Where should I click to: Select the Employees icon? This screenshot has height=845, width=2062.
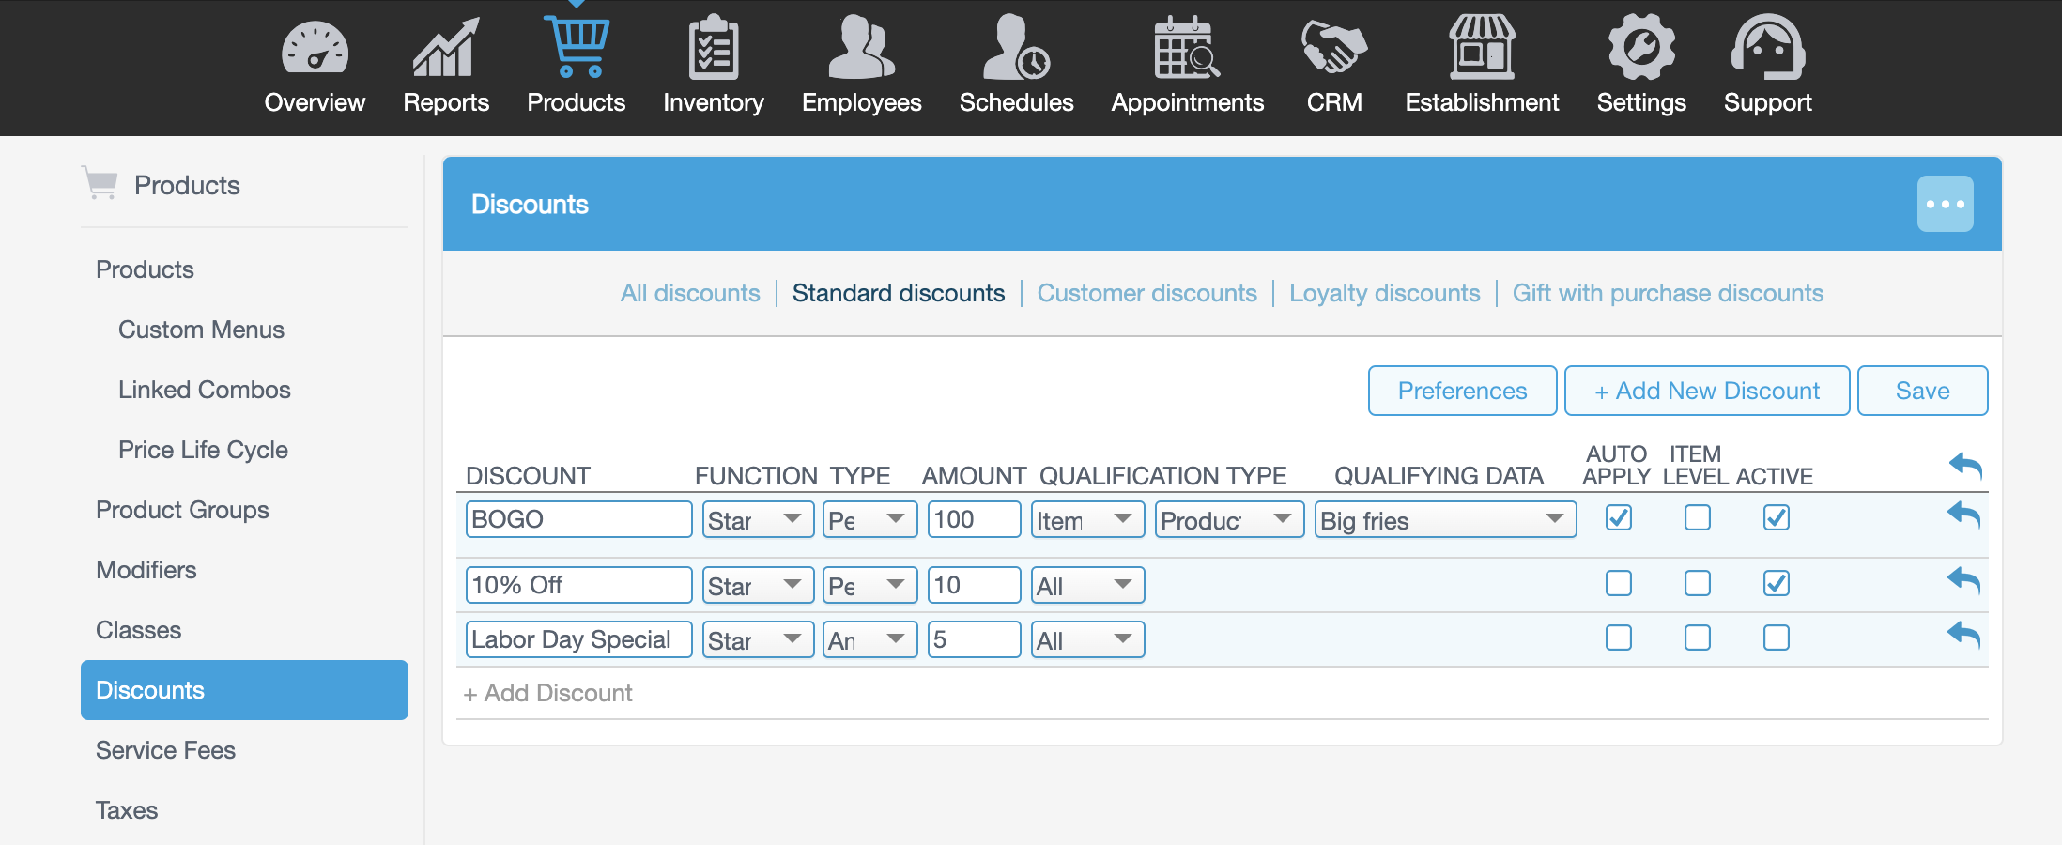[x=860, y=47]
